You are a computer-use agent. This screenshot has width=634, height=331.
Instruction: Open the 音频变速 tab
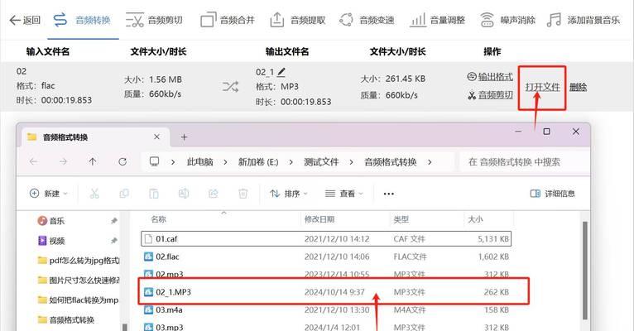(x=367, y=20)
